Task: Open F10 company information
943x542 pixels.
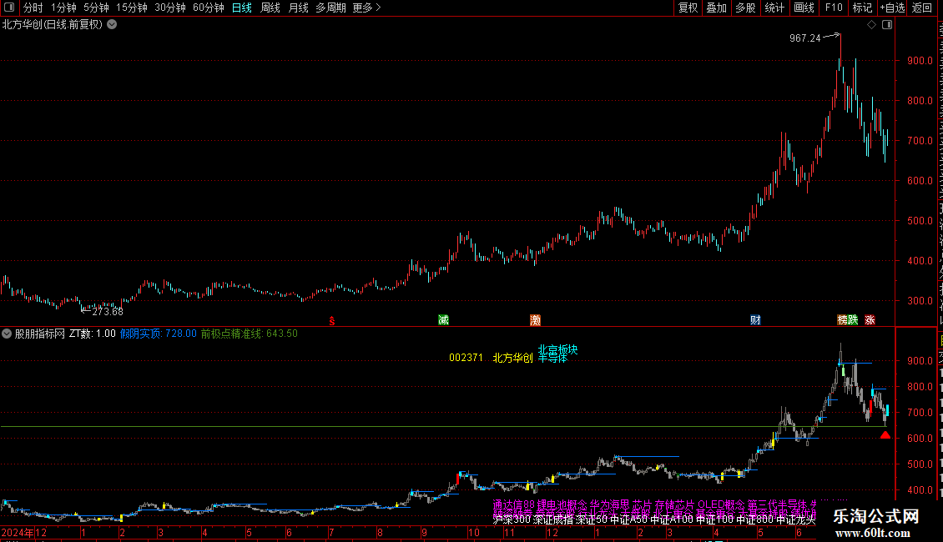Action: pos(834,8)
